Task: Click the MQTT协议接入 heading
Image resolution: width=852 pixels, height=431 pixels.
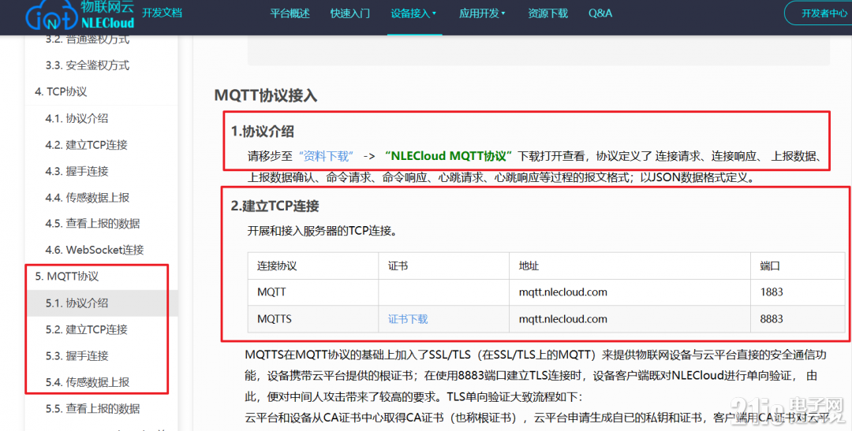Action: [x=266, y=95]
